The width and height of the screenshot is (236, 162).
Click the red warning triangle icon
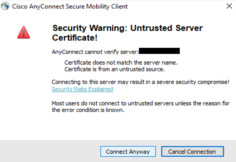tap(23, 32)
